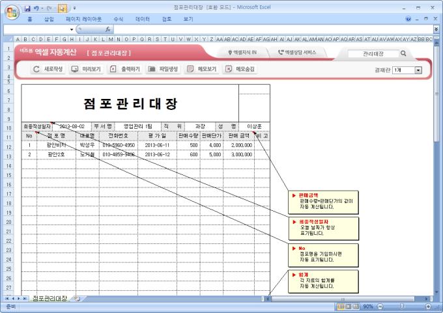The height and width of the screenshot is (313, 443).
Task: Open the 검토 ribbon tab
Action: click(x=167, y=19)
